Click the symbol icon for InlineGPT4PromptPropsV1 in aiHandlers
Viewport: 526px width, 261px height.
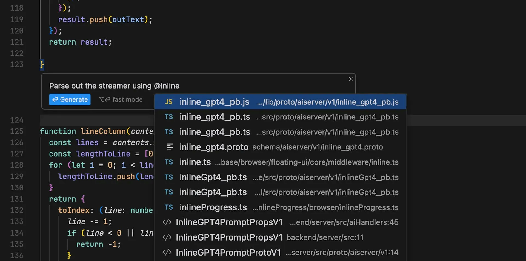pyautogui.click(x=167, y=222)
